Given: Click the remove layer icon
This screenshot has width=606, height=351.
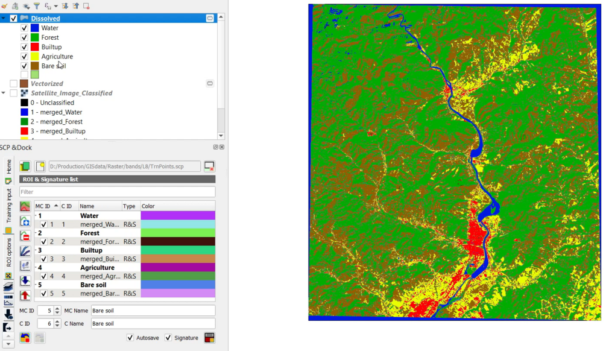Looking at the screenshot, I should (87, 6).
